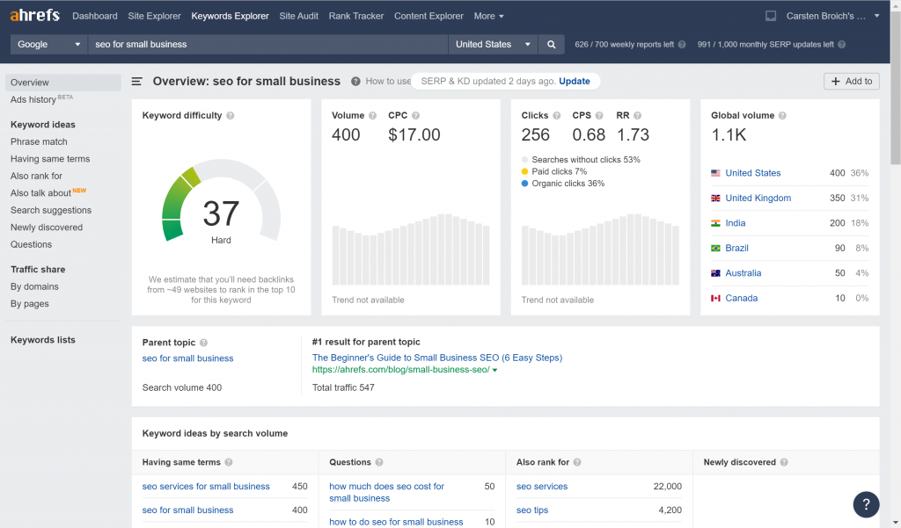Click help icon beside CPC
This screenshot has width=901, height=528.
pos(415,115)
